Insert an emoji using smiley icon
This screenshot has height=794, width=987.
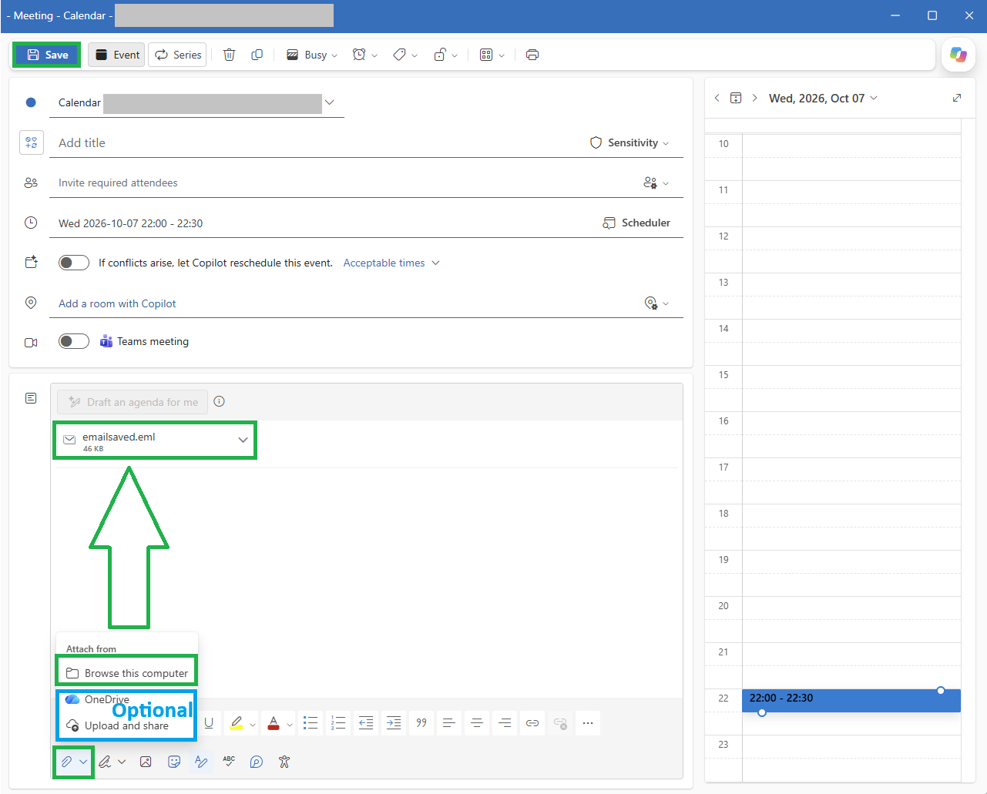pos(174,762)
